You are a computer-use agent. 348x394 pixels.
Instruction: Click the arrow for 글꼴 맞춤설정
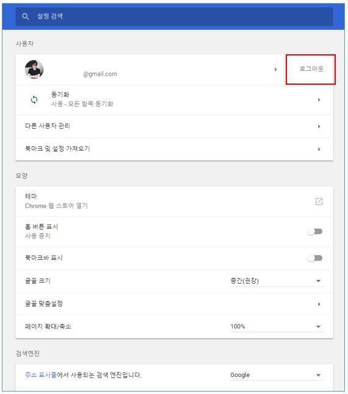tap(319, 304)
